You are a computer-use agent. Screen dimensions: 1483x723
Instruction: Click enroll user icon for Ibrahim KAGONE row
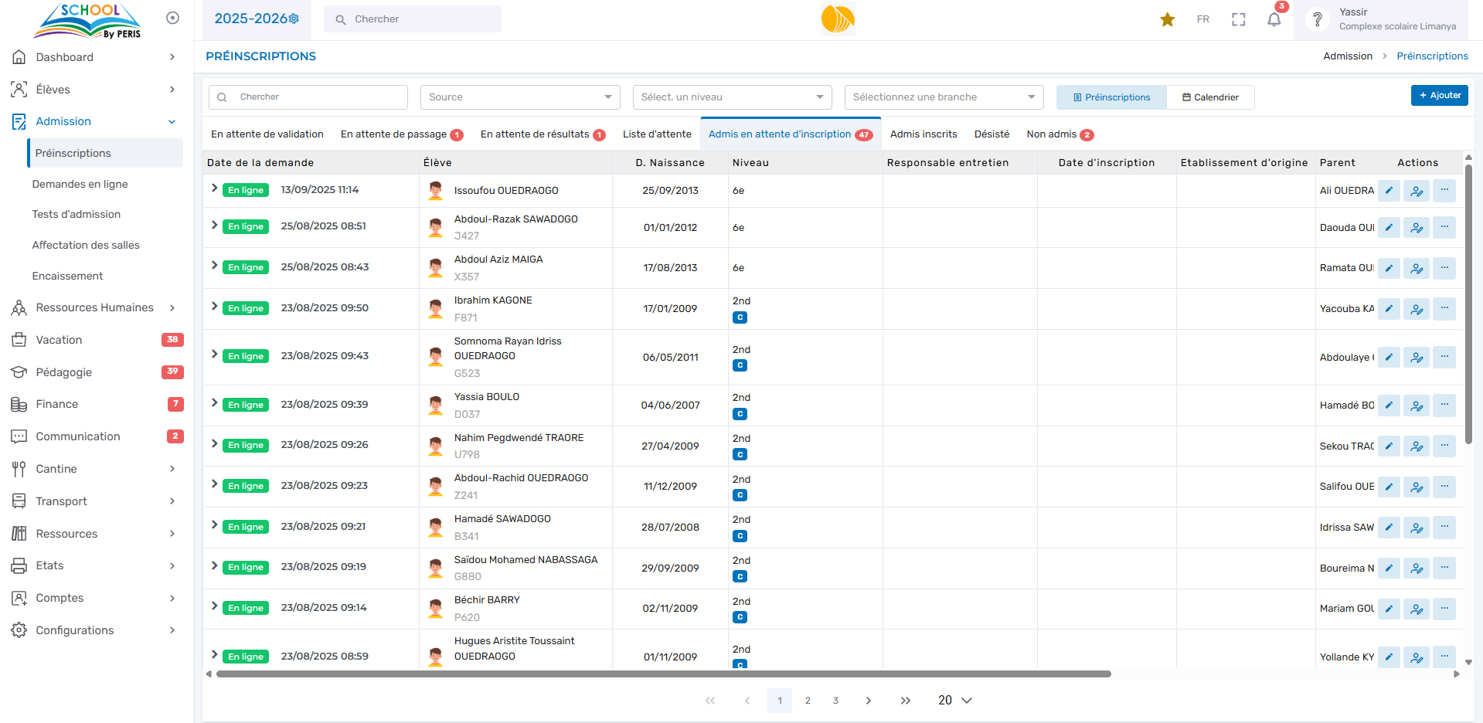[1416, 309]
